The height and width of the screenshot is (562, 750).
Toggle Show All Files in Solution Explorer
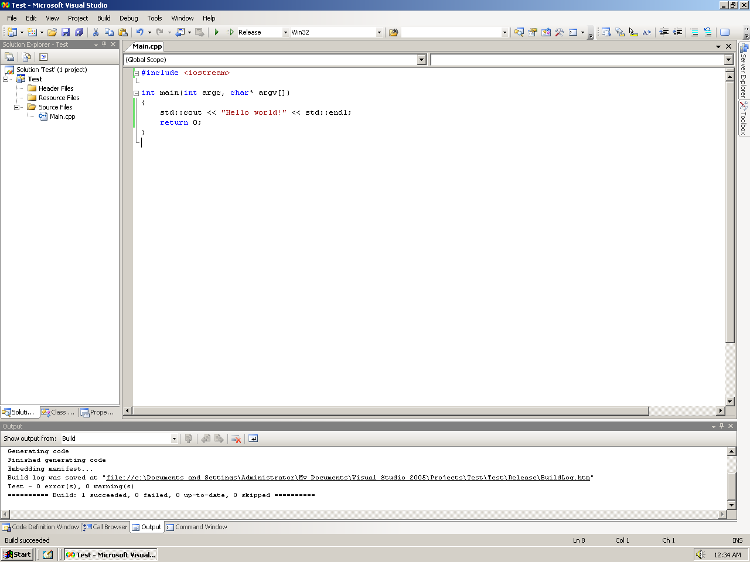(x=26, y=57)
